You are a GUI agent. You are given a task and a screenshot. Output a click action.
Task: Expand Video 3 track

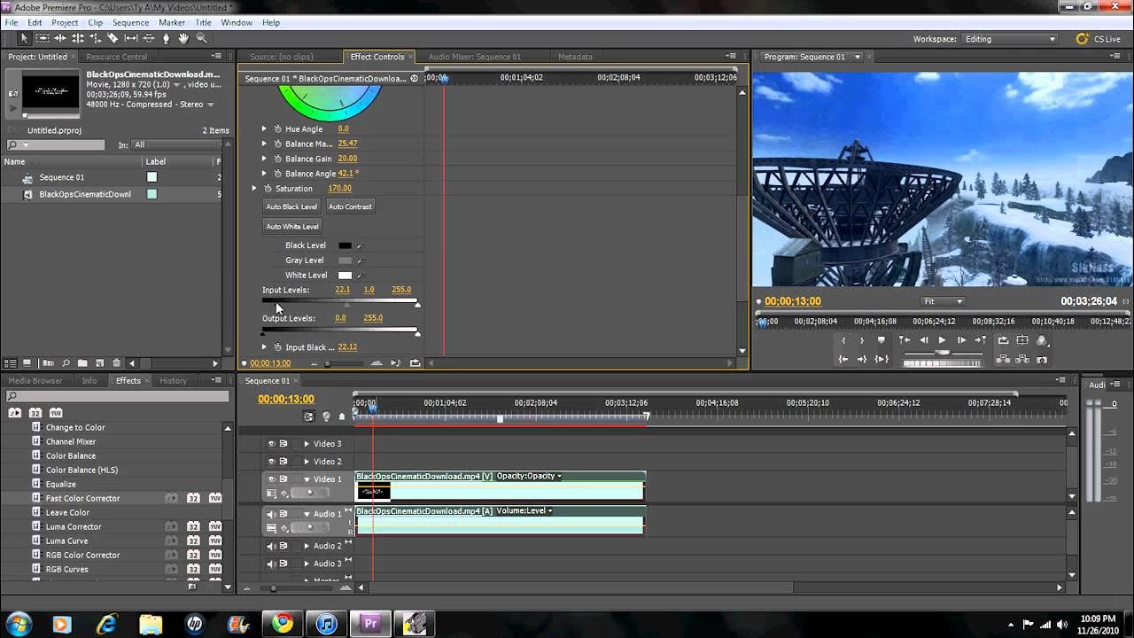[307, 443]
